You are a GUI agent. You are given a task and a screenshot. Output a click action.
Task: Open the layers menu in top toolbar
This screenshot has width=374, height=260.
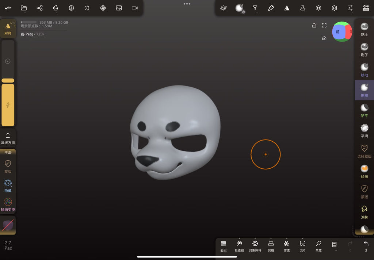click(x=318, y=8)
